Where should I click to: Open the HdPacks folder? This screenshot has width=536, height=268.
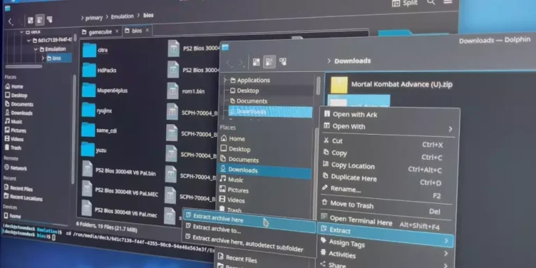click(x=100, y=70)
